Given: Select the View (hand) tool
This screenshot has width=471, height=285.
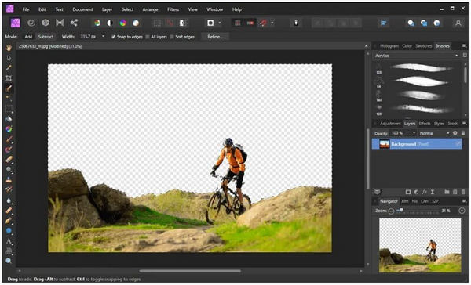Looking at the screenshot, I should 9,48.
